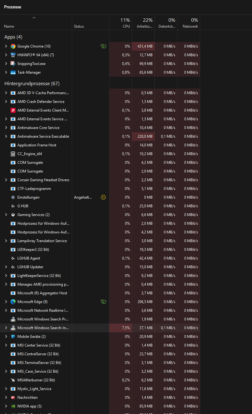Image resolution: width=252 pixels, height=414 pixels.
Task: Select the Hintergrundprozesse (67) group header
Action: coord(32,84)
